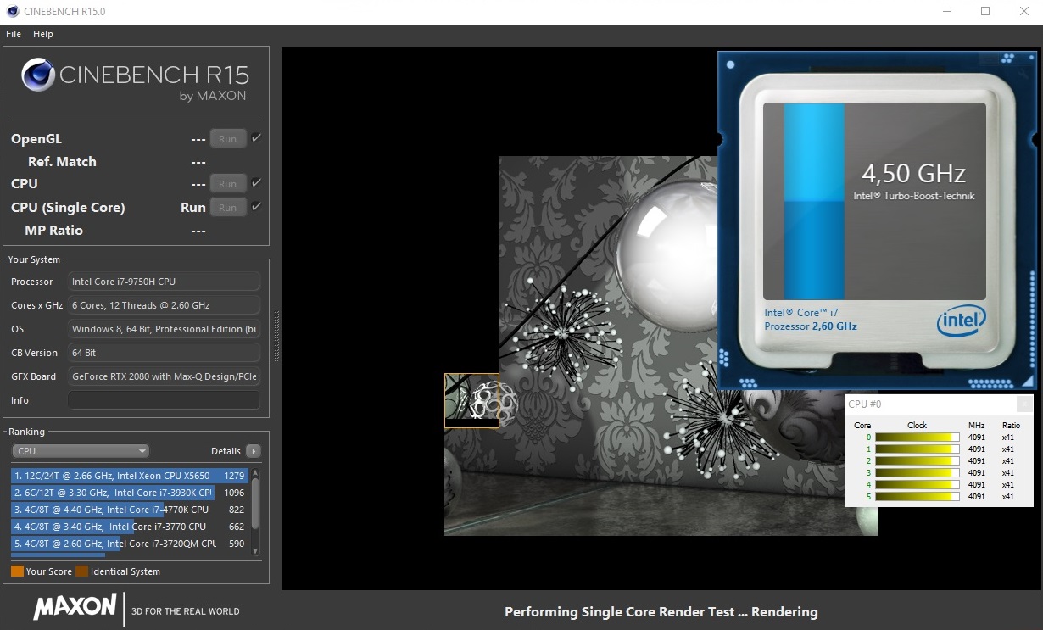Click the CB Version field 64 Bit
This screenshot has height=630, width=1043.
click(x=164, y=353)
